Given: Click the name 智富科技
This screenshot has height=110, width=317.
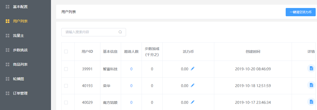Looking at the screenshot, I should pos(110,69).
